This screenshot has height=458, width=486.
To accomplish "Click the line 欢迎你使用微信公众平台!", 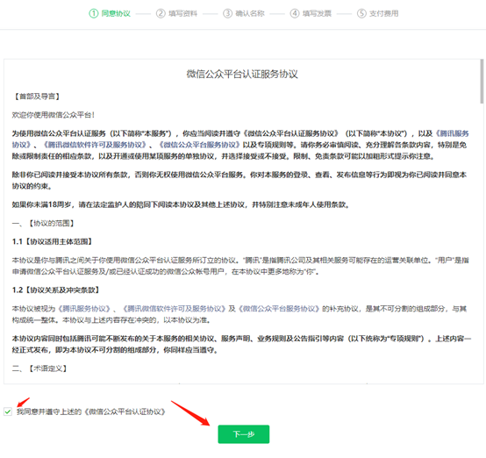I will [x=54, y=115].
